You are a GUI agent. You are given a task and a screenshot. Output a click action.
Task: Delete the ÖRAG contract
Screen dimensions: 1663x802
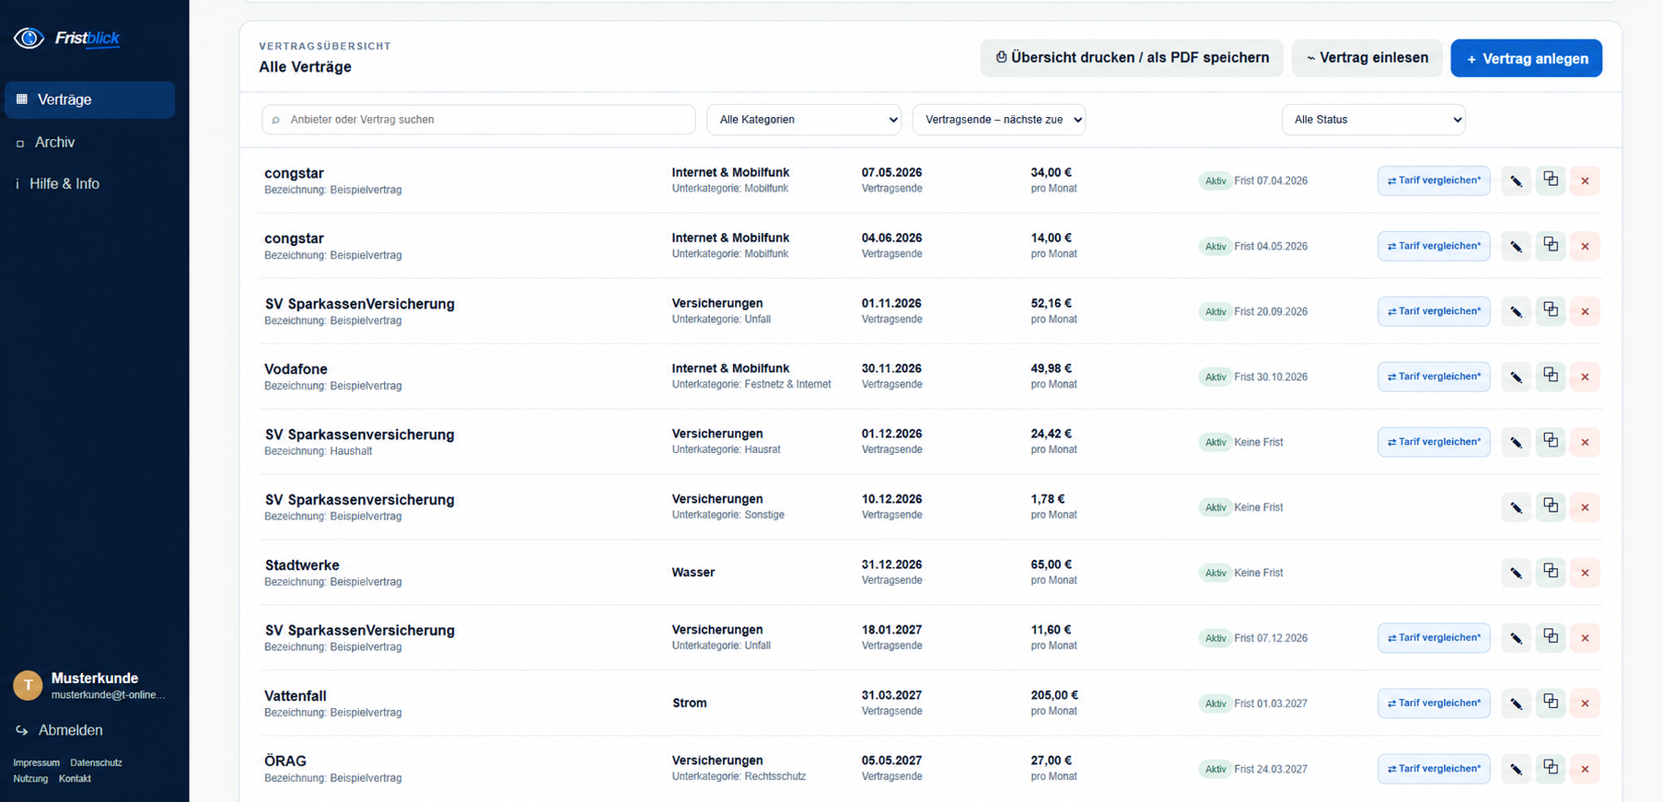point(1585,769)
